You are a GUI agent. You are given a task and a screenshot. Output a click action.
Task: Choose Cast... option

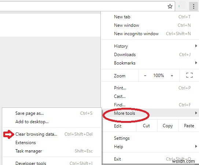tap(150, 96)
